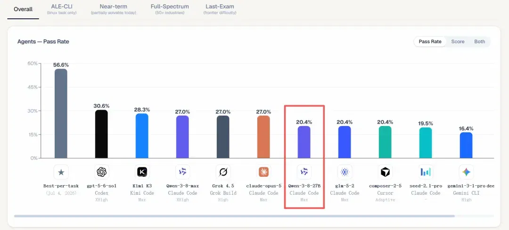509x230 pixels.
Task: Switch chart to Score view
Action: [458, 41]
